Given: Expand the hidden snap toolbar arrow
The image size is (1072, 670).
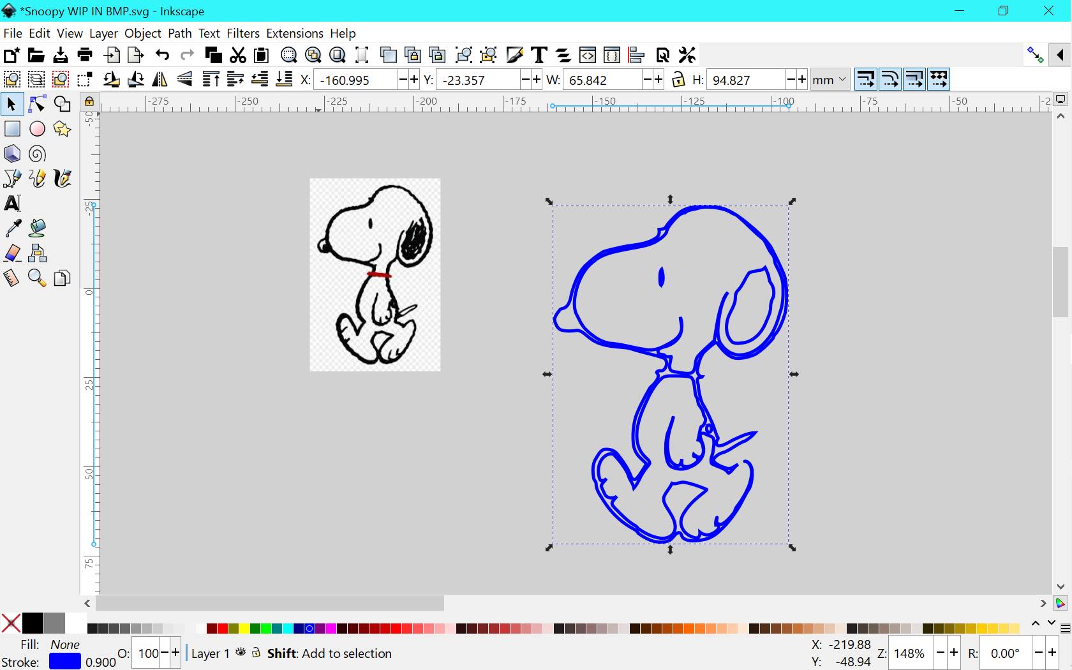Looking at the screenshot, I should pos(1060,56).
